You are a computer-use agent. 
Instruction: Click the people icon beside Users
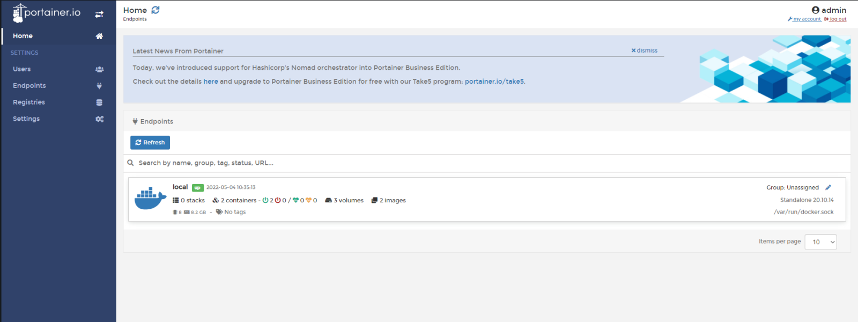(99, 69)
